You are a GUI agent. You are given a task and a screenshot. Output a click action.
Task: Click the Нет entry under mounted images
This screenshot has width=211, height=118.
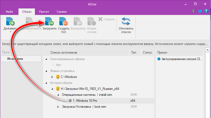(59, 65)
